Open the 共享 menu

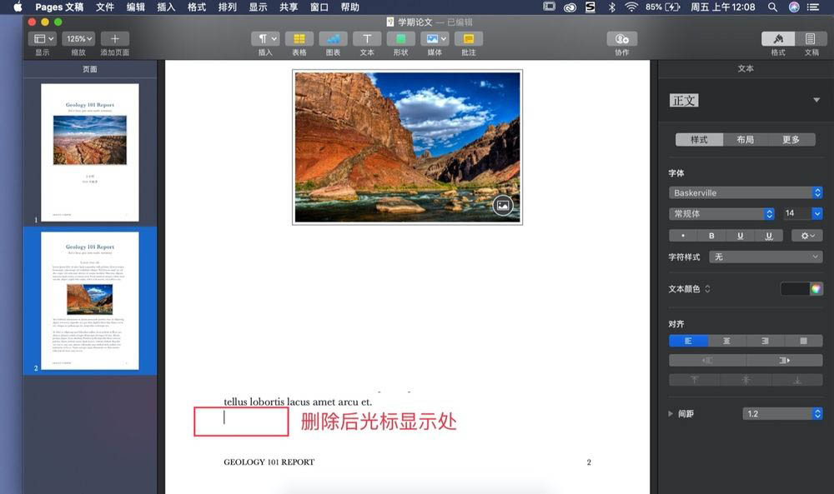pyautogui.click(x=289, y=7)
